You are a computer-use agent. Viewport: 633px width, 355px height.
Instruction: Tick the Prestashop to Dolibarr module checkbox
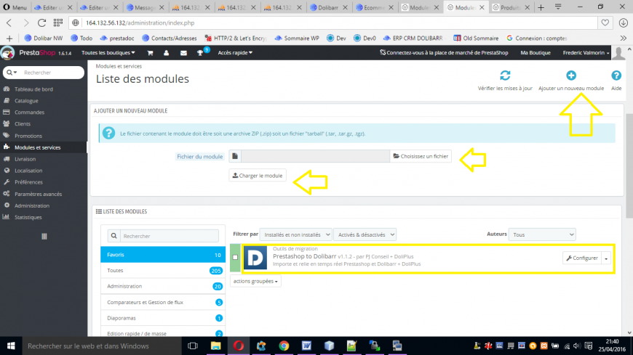point(235,257)
